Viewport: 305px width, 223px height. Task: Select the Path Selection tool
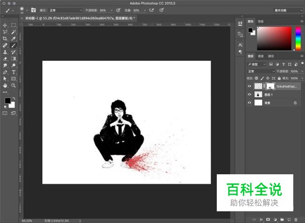5,79
